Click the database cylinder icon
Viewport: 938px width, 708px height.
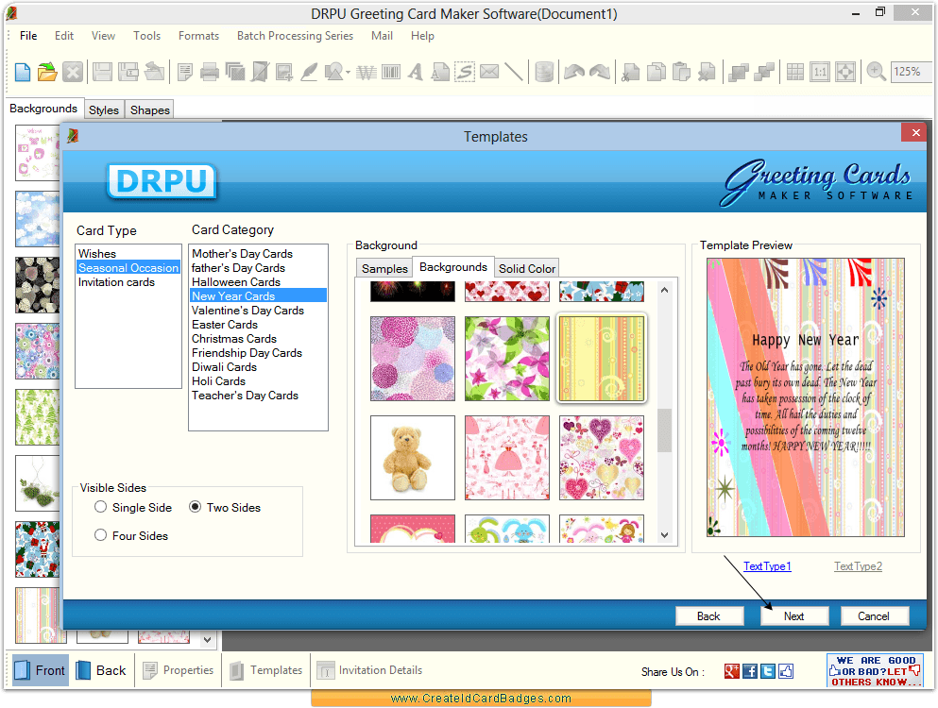pos(544,73)
